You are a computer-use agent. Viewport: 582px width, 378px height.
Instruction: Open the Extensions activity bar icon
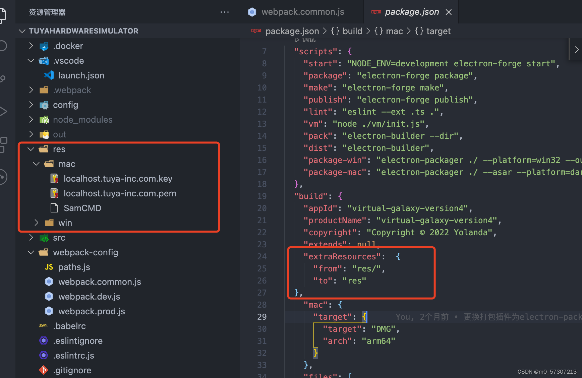coord(3,144)
